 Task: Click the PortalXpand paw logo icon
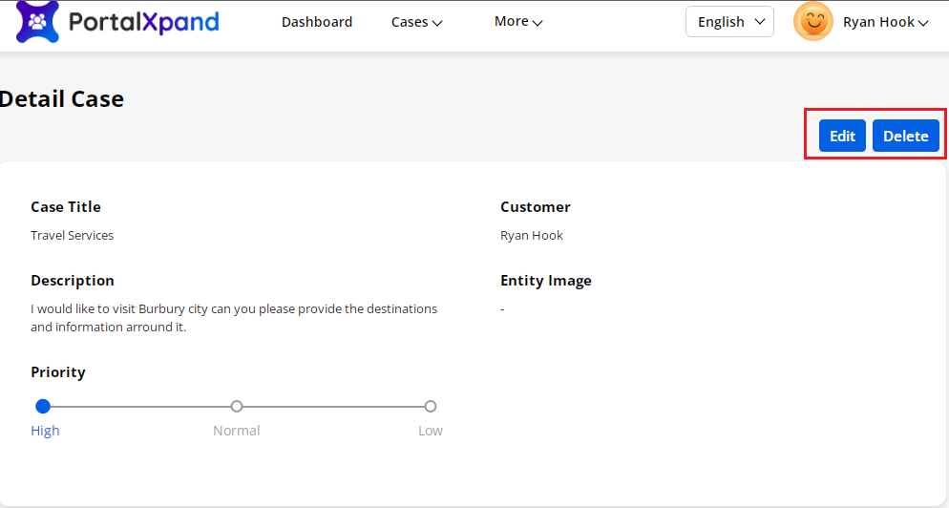pos(37,22)
